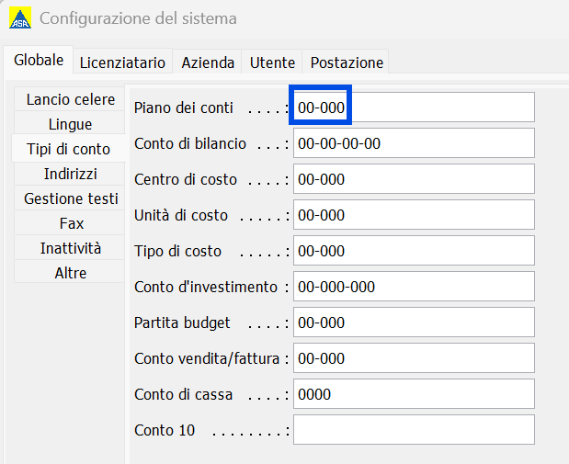Viewport: 569px width, 464px height.
Task: Click the ASA application icon in title bar
Action: pyautogui.click(x=19, y=18)
